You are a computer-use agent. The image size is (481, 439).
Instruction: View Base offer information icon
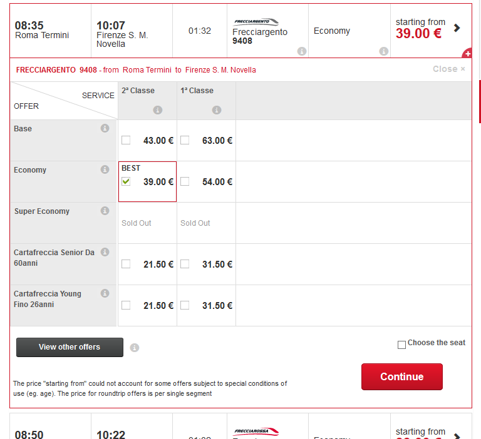pos(105,128)
